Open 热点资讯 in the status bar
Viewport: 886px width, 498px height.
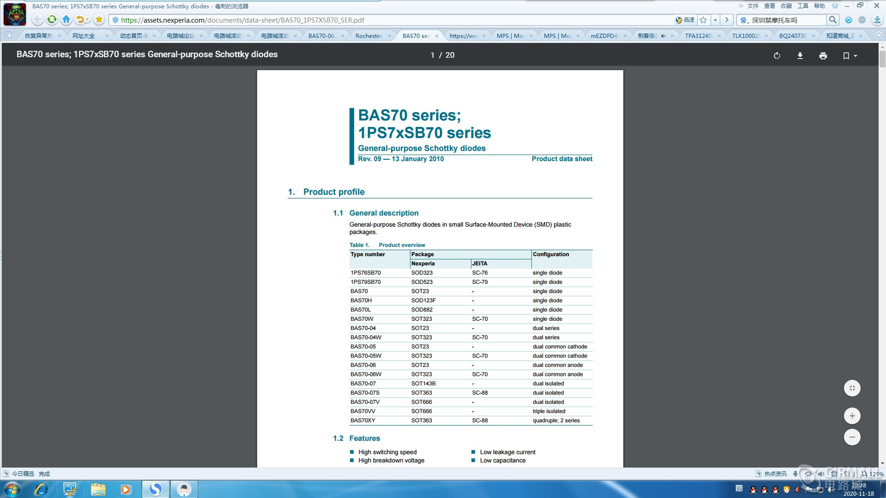coord(771,474)
